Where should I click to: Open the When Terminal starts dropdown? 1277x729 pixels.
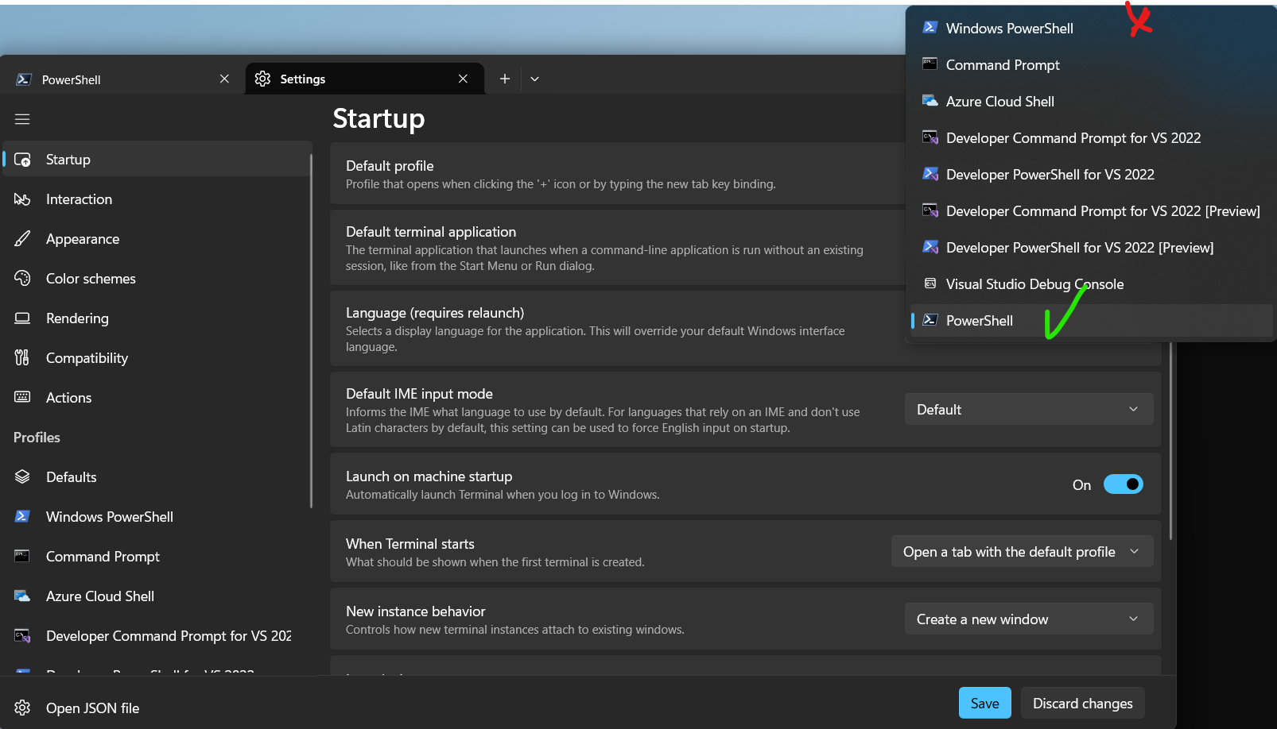(1022, 552)
